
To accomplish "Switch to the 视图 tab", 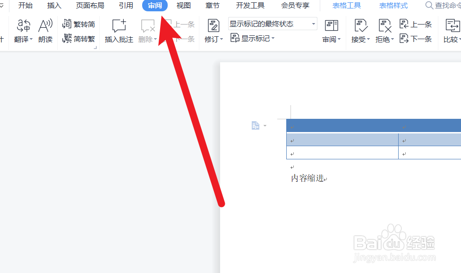I will tap(183, 5).
